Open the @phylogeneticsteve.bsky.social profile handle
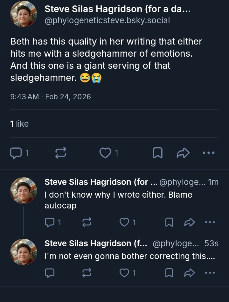This screenshot has height=302, width=229. tap(107, 20)
